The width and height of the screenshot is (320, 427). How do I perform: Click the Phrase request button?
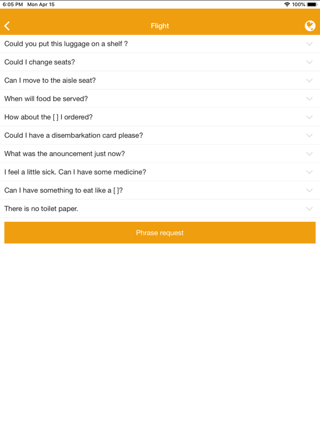(x=160, y=232)
